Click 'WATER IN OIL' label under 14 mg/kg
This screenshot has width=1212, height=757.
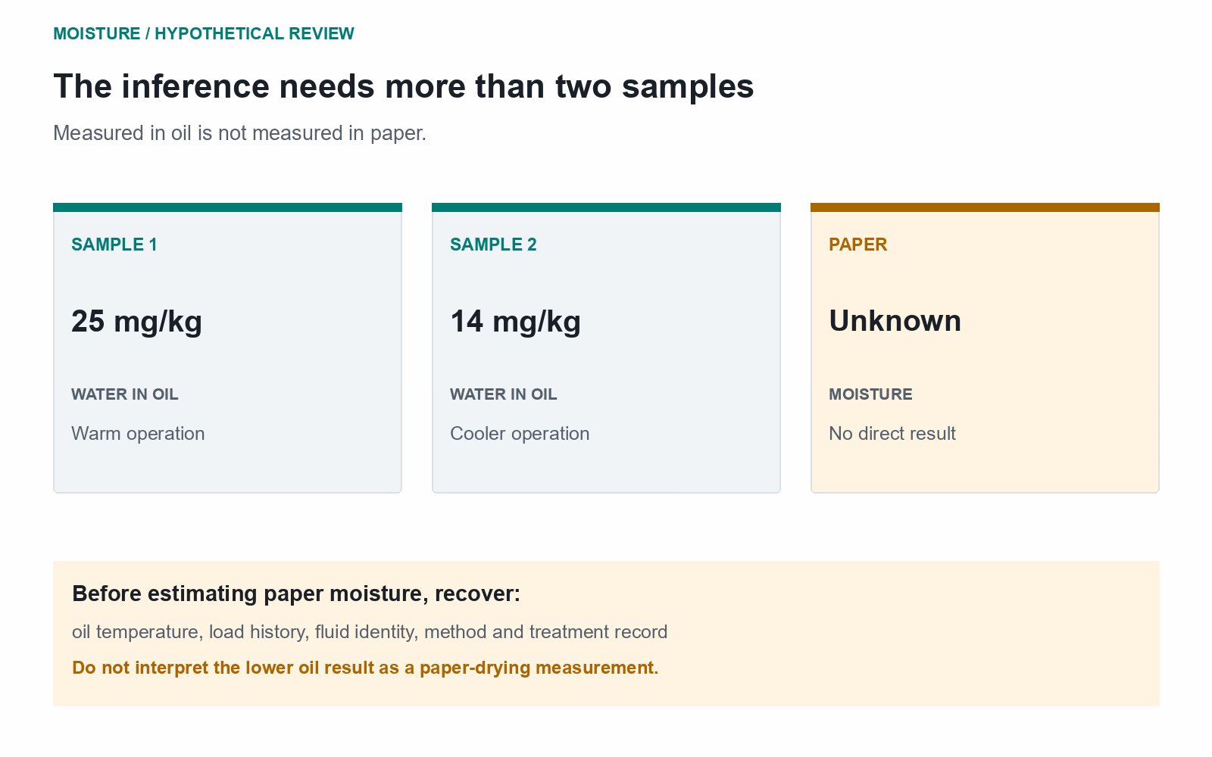click(504, 394)
